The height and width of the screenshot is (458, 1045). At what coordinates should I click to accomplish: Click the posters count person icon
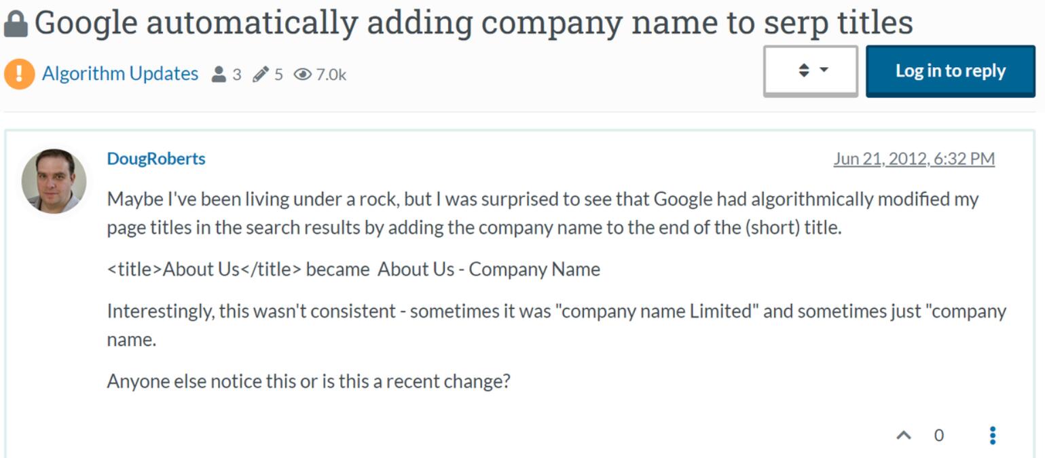(219, 74)
